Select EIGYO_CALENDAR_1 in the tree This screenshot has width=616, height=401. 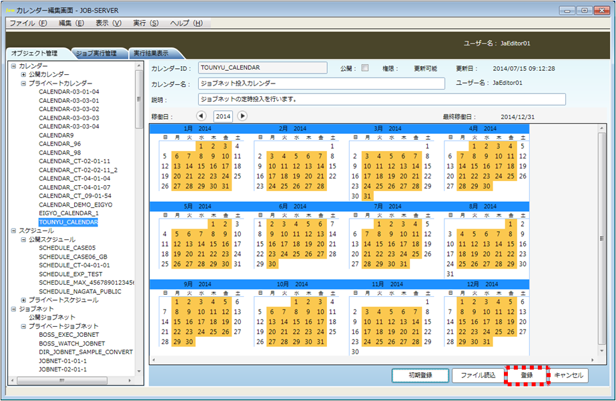[x=69, y=213]
